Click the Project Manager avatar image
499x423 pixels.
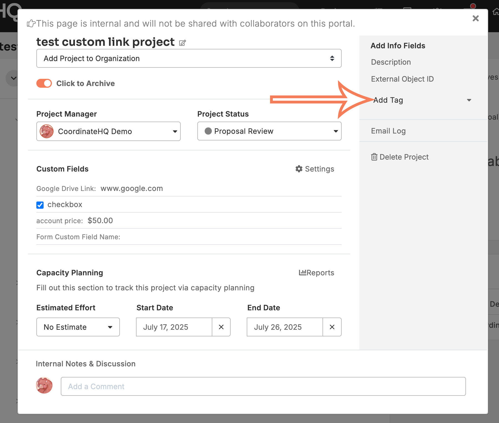[x=47, y=131]
